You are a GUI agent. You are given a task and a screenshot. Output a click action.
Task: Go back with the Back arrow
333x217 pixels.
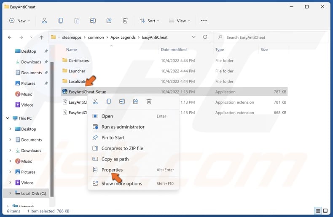(10, 38)
